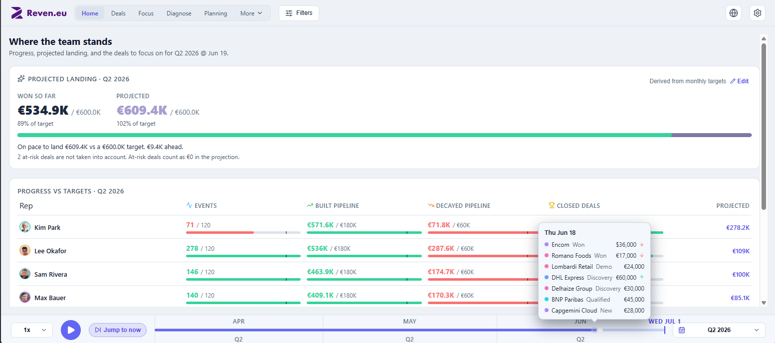Go to the Focus tab
This screenshot has width=775, height=343.
[x=146, y=13]
